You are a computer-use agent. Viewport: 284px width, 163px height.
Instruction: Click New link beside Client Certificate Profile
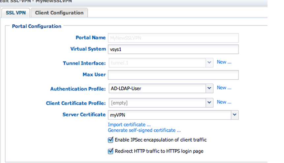[224, 102]
